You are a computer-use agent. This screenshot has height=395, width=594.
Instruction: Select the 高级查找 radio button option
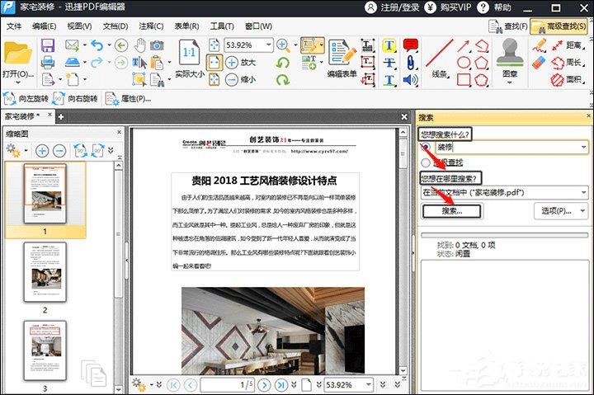click(x=426, y=163)
